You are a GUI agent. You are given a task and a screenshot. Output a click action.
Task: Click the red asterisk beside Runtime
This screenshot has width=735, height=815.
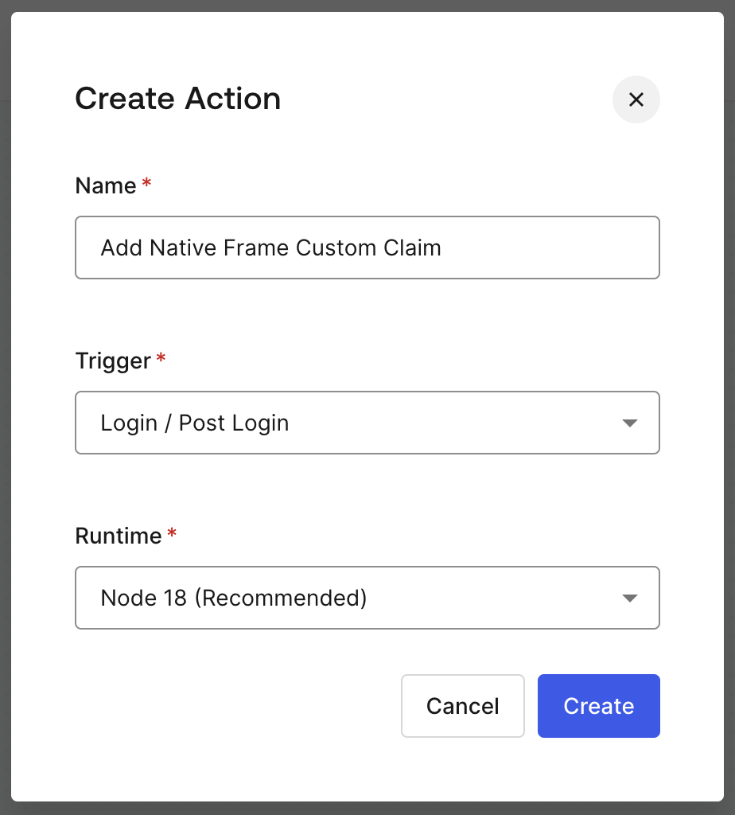coord(172,532)
